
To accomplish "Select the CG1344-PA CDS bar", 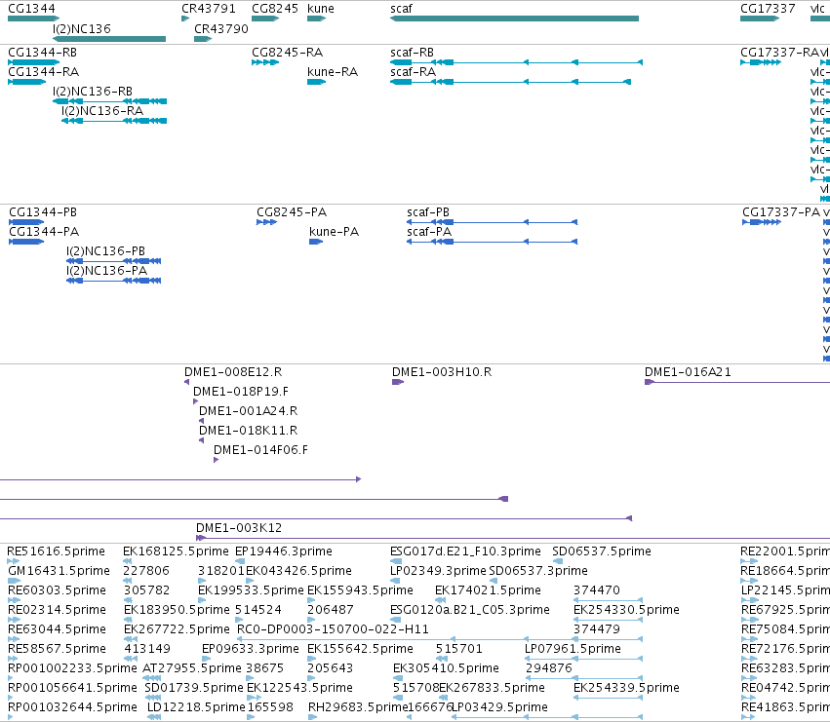I will 26,242.
